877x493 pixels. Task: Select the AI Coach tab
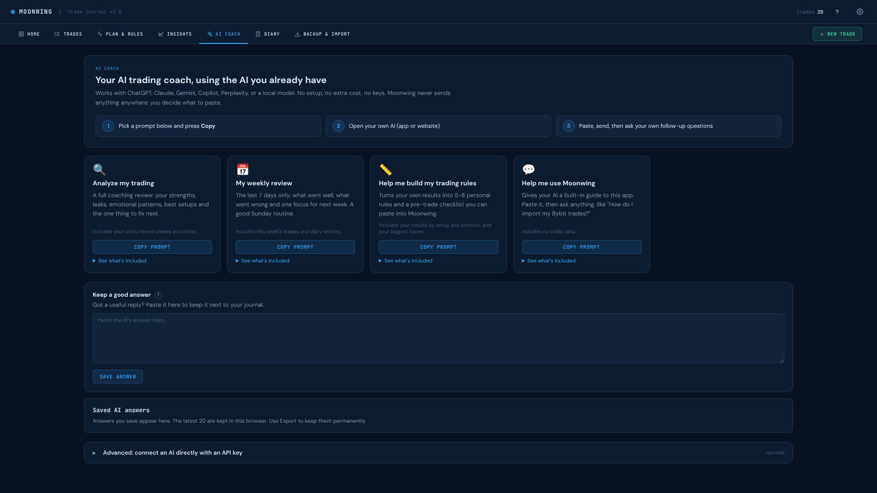coord(224,34)
